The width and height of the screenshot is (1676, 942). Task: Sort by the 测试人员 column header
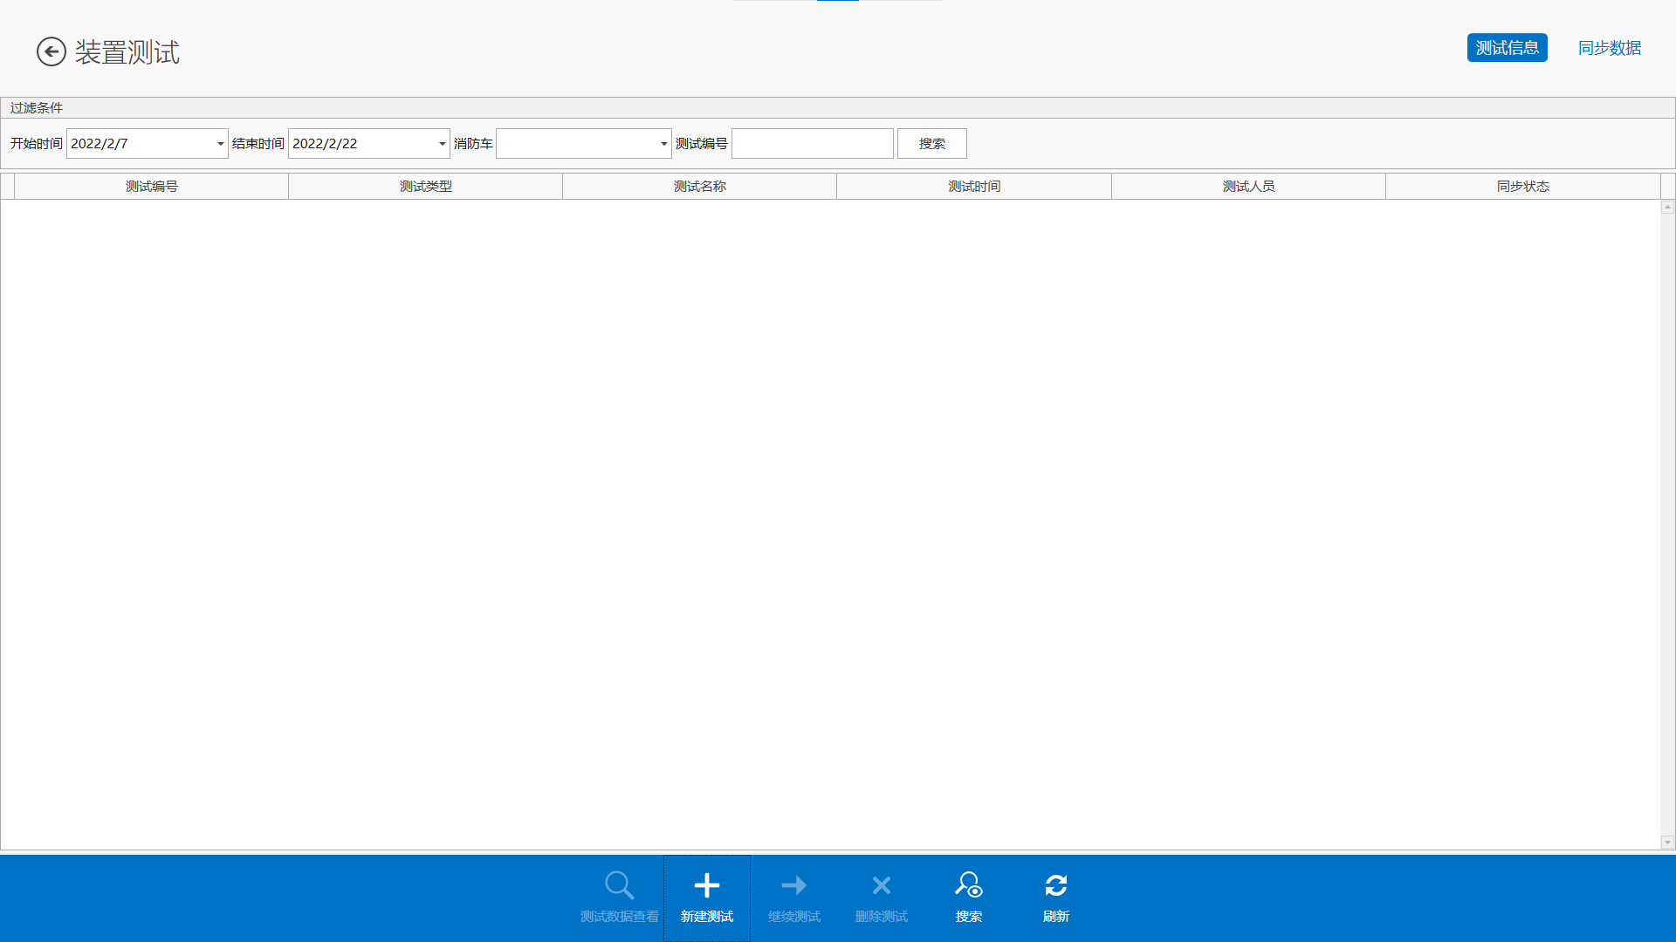pos(1249,187)
